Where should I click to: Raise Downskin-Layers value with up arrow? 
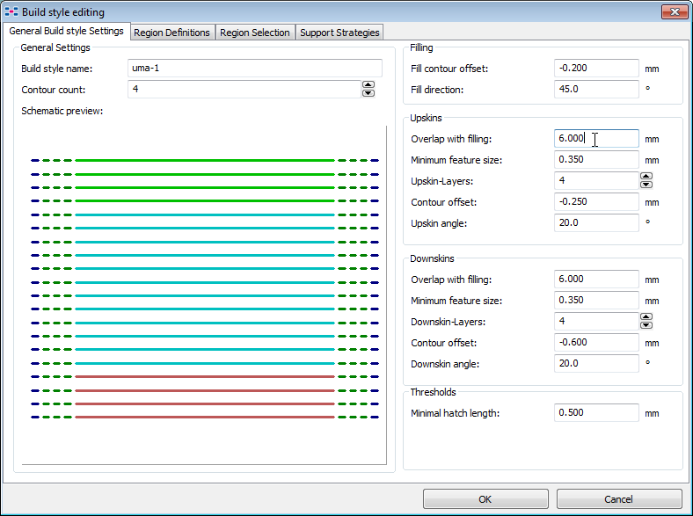point(646,317)
